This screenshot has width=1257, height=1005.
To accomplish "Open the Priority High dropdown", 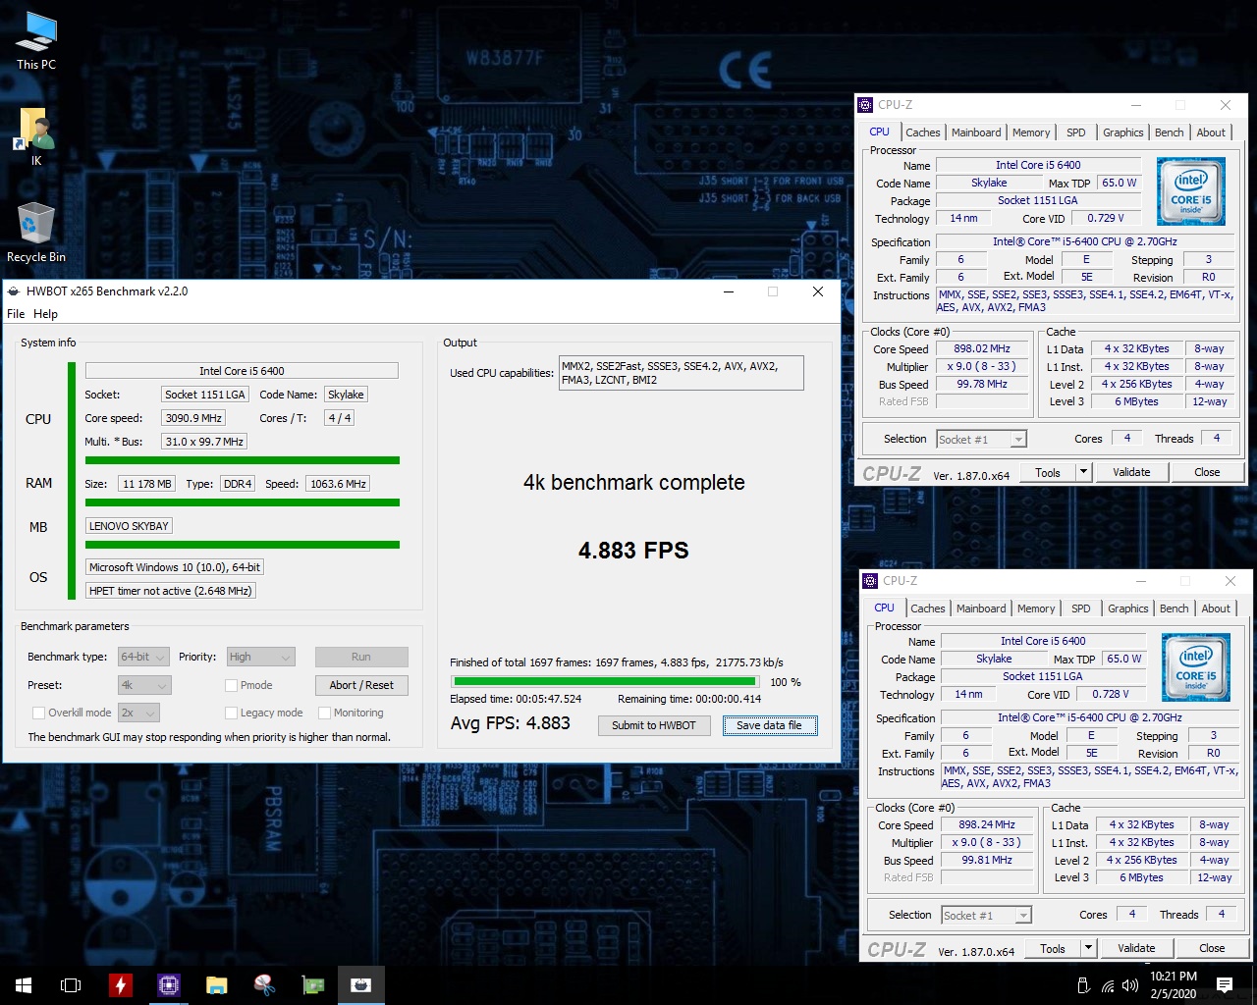I will pyautogui.click(x=260, y=657).
